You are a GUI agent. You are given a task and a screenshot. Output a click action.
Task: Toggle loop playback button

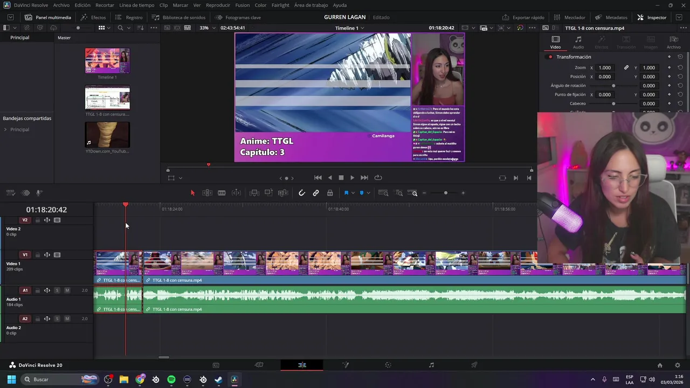tap(378, 178)
